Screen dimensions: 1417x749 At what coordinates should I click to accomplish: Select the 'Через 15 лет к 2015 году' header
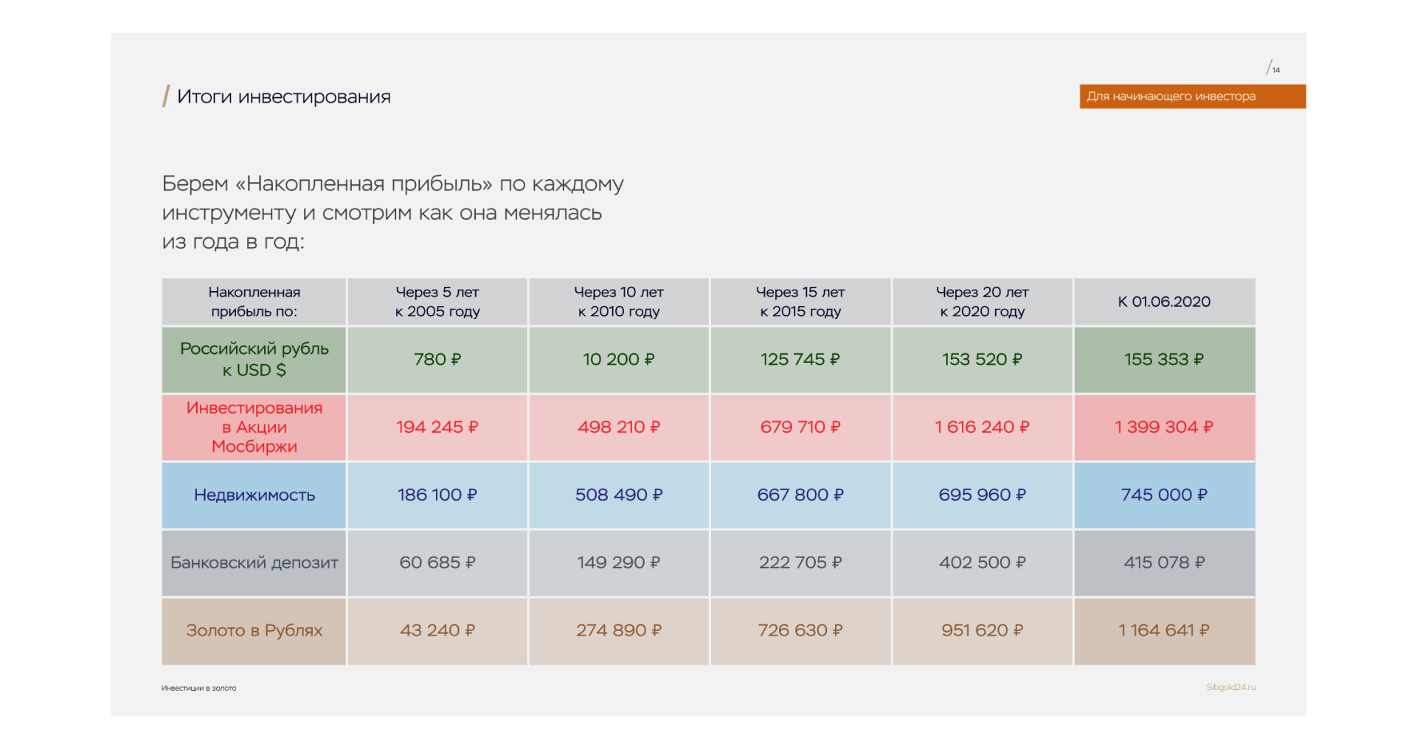coord(800,302)
